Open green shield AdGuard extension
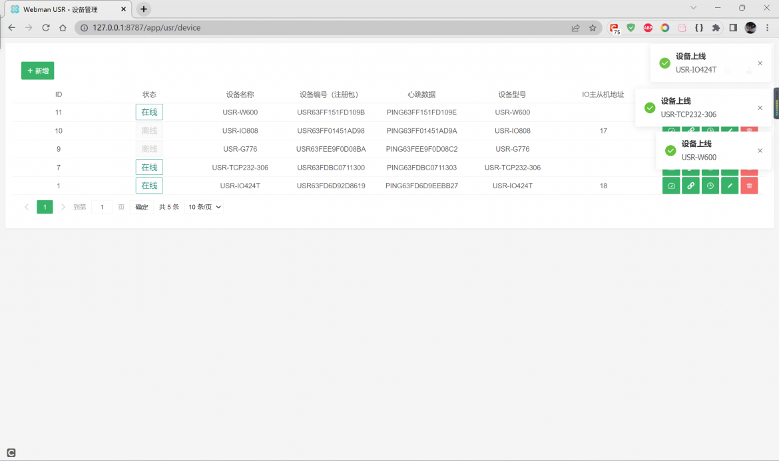This screenshot has height=461, width=779. point(631,28)
